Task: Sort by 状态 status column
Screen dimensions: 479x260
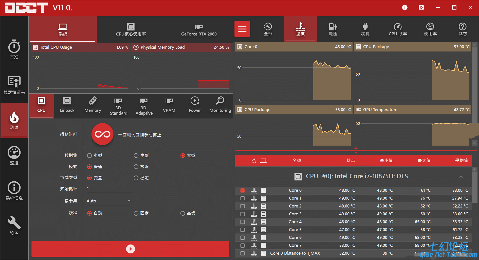Action: click(x=351, y=161)
